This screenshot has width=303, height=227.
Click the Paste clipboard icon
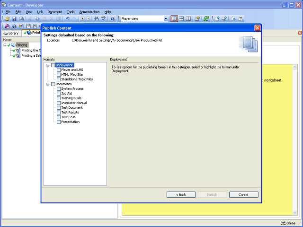[44, 19]
